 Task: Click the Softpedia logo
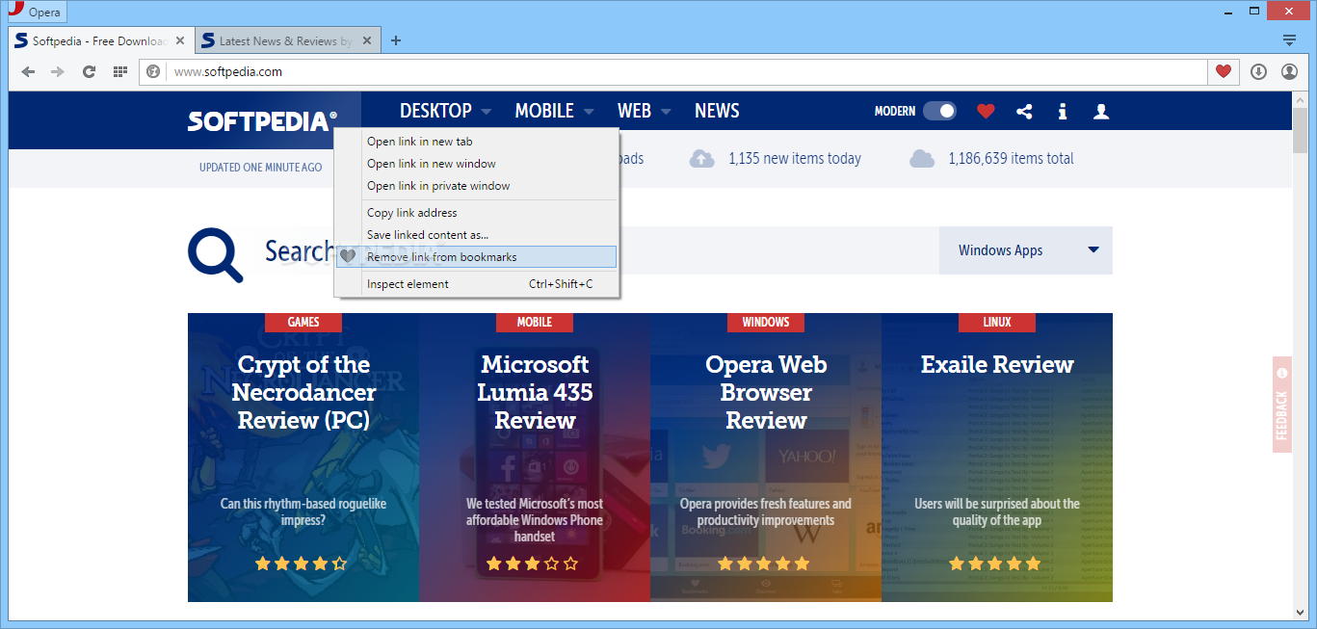(x=262, y=120)
